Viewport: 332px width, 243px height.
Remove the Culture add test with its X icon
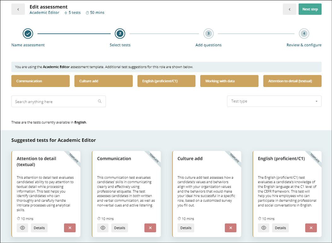230,228
